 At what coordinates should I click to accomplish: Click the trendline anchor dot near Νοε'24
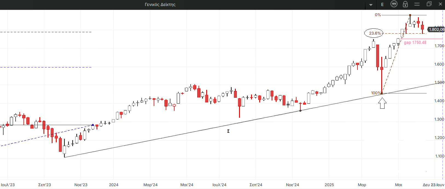tap(300, 111)
